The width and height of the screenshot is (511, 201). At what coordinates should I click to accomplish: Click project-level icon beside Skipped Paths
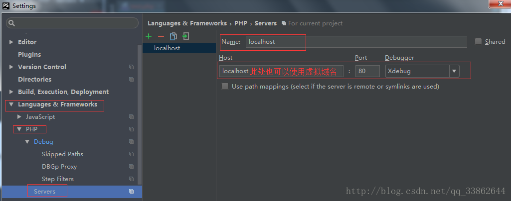(x=131, y=154)
